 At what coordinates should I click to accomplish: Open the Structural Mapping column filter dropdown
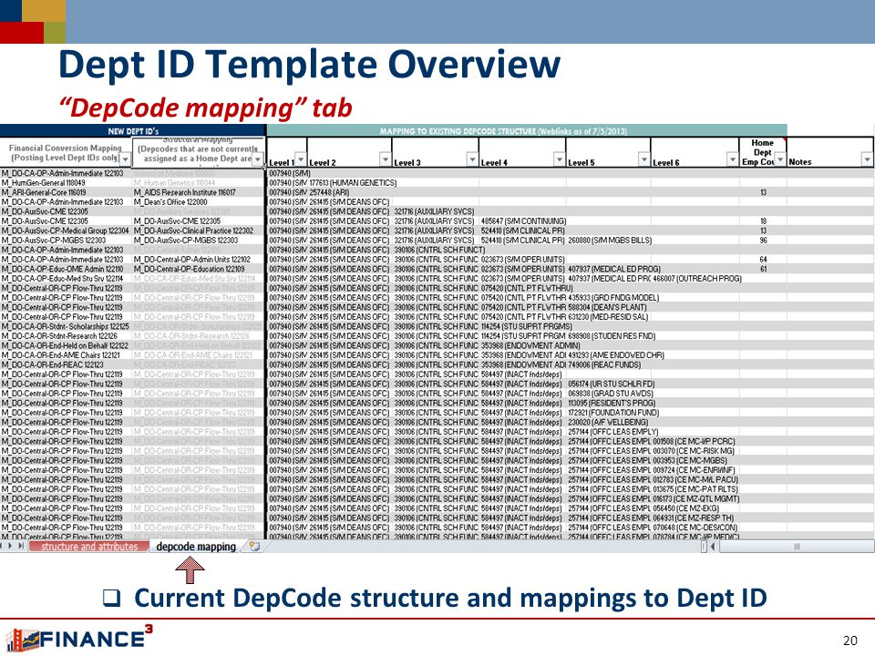[257, 159]
